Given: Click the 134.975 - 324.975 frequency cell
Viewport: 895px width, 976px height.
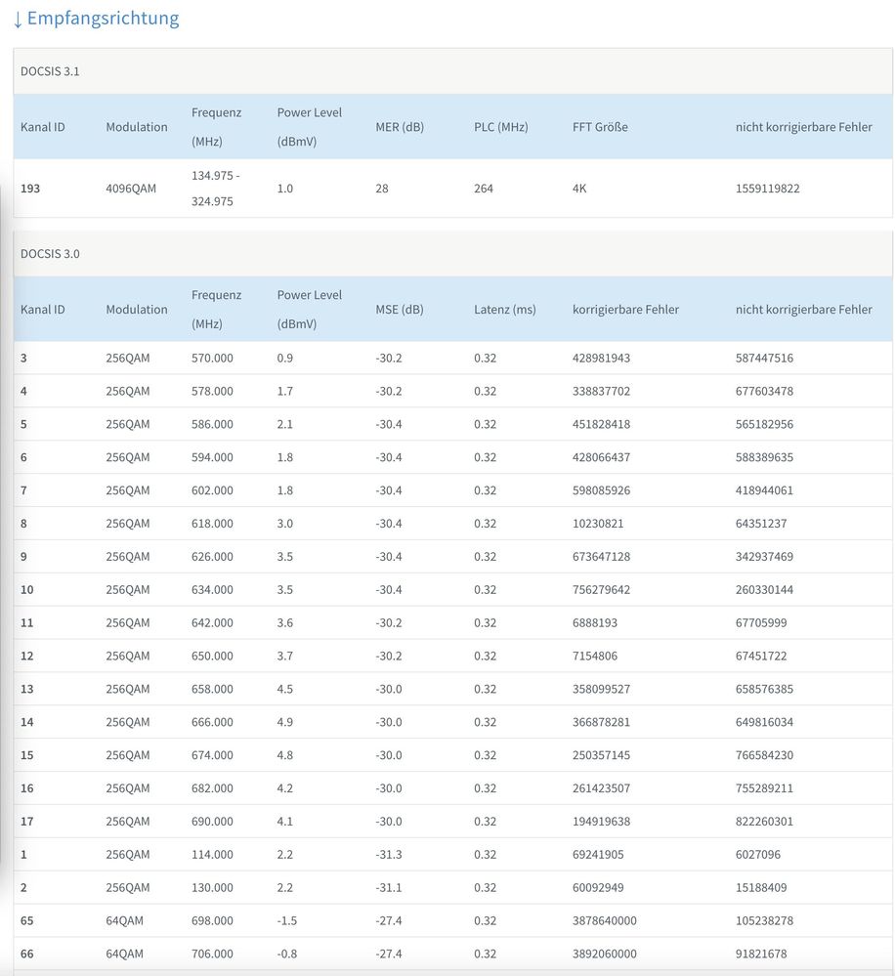Looking at the screenshot, I should (215, 189).
